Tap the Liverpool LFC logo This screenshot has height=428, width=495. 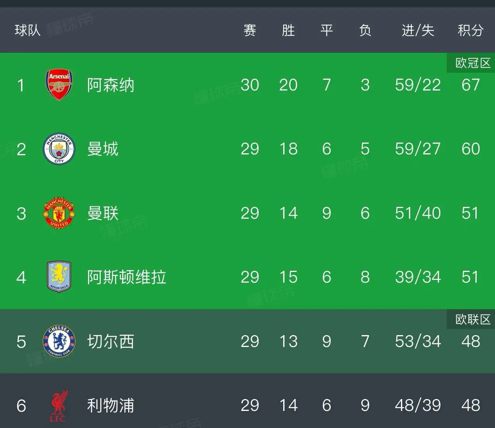59,405
